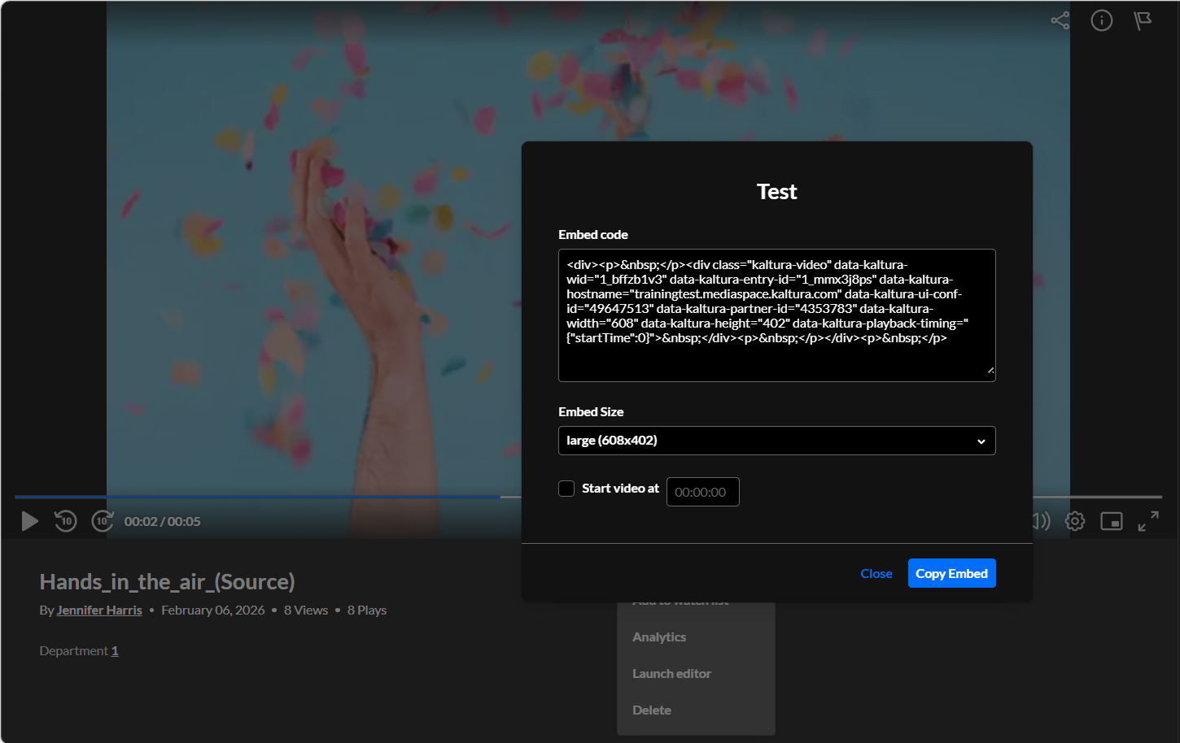The height and width of the screenshot is (743, 1180).
Task: Click the February 06, 2026 date
Action: click(x=213, y=610)
